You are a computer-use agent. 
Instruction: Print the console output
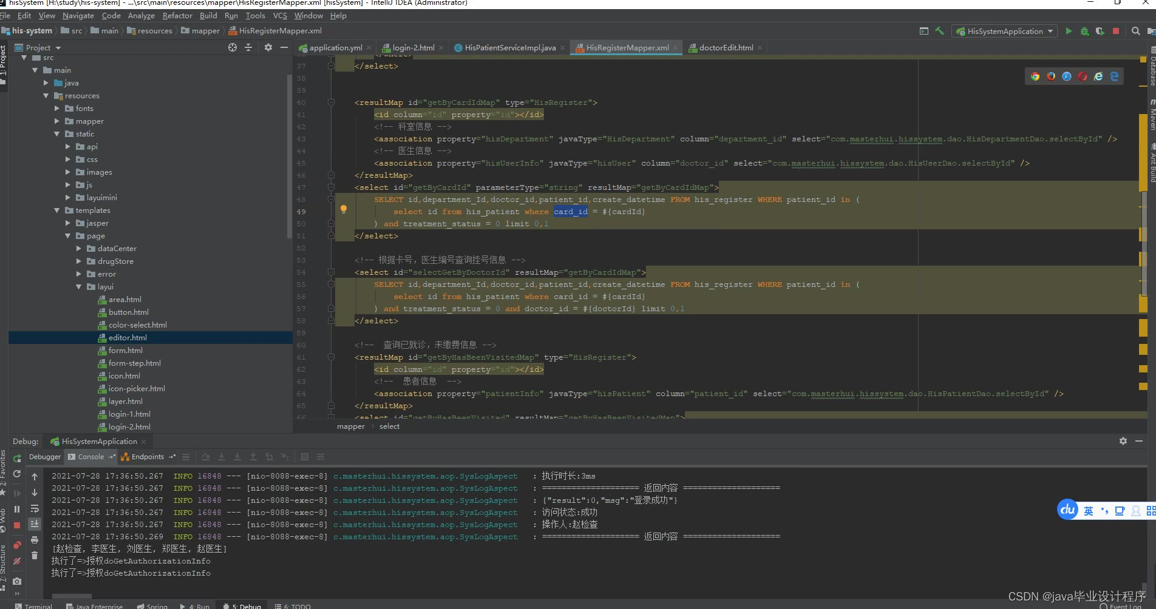coord(35,539)
